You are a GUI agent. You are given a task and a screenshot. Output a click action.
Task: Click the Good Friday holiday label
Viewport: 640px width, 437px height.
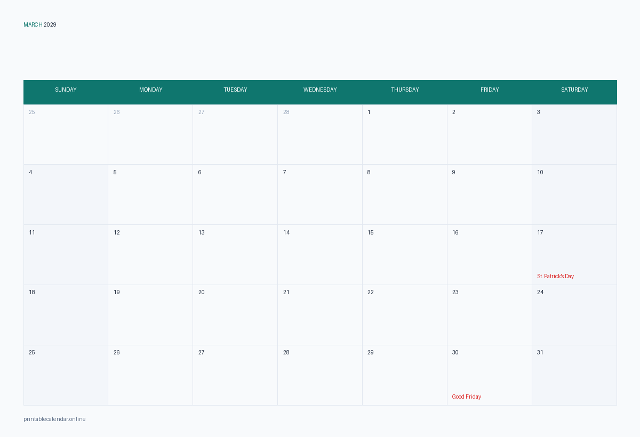pyautogui.click(x=466, y=396)
